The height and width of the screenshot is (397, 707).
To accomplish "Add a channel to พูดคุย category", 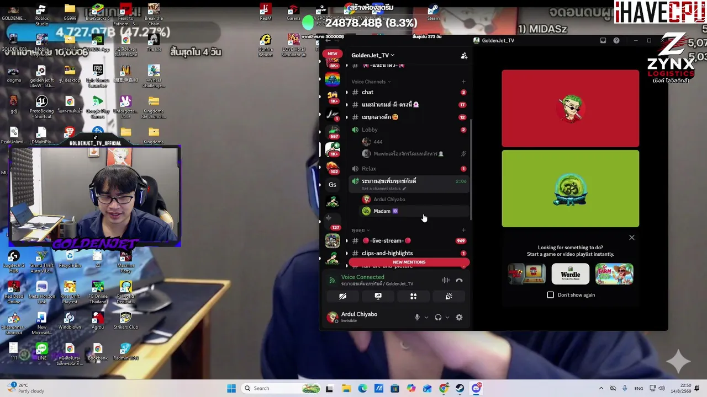I will coord(463,230).
